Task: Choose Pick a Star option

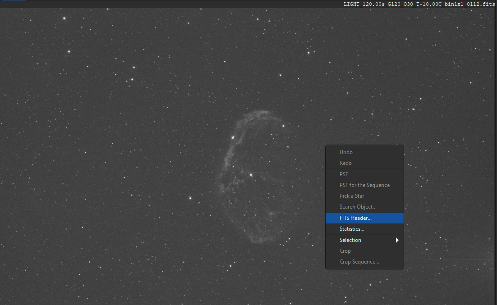Action: (364, 196)
